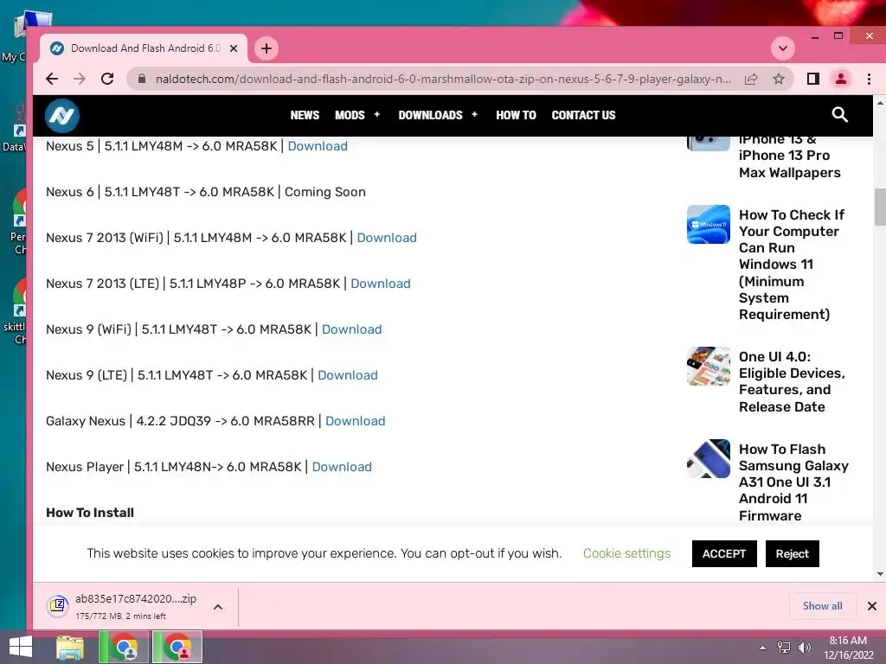The height and width of the screenshot is (664, 886).
Task: Open One UI 4.0 eligible devices article
Action: [x=792, y=381]
